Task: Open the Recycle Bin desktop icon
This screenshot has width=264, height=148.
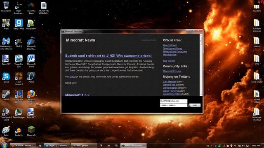Action: click(x=6, y=7)
